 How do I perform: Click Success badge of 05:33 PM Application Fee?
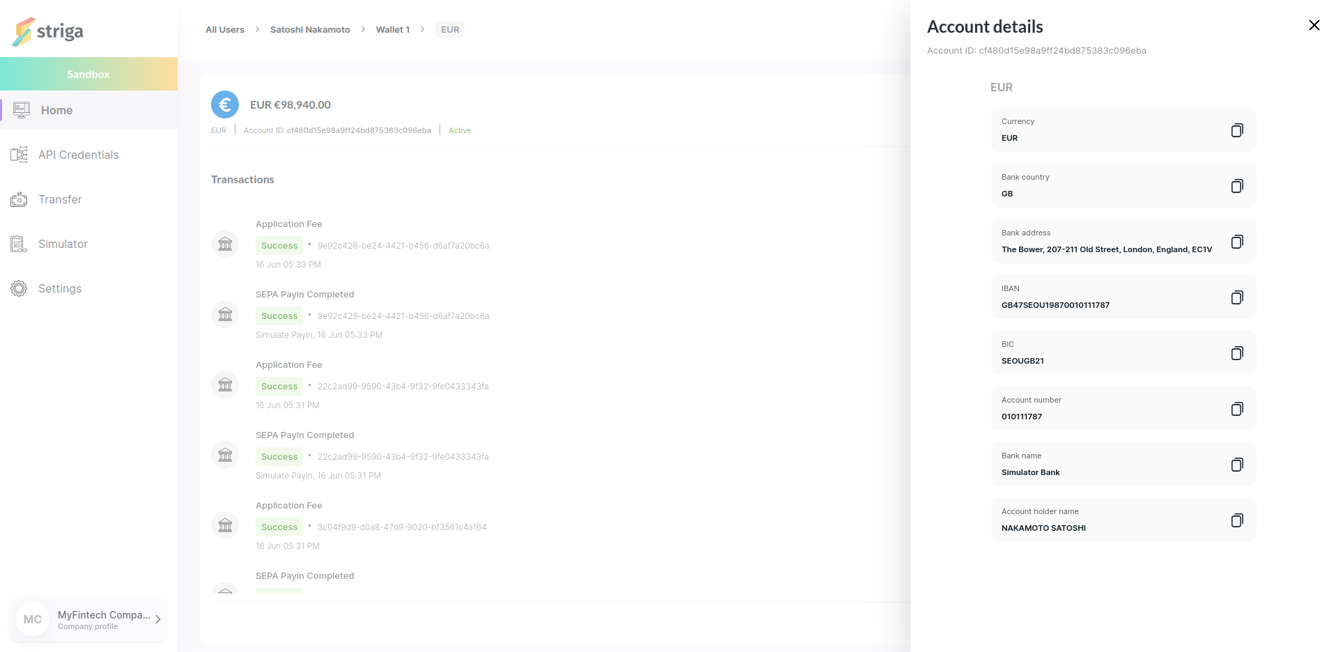(x=279, y=245)
